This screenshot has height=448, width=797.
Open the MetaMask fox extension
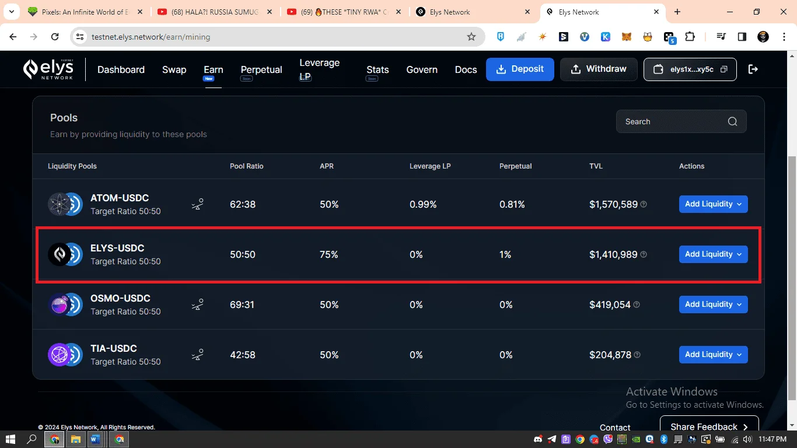click(627, 37)
